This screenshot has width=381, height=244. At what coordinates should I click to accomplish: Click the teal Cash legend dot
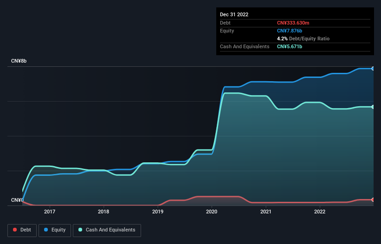tap(80, 230)
